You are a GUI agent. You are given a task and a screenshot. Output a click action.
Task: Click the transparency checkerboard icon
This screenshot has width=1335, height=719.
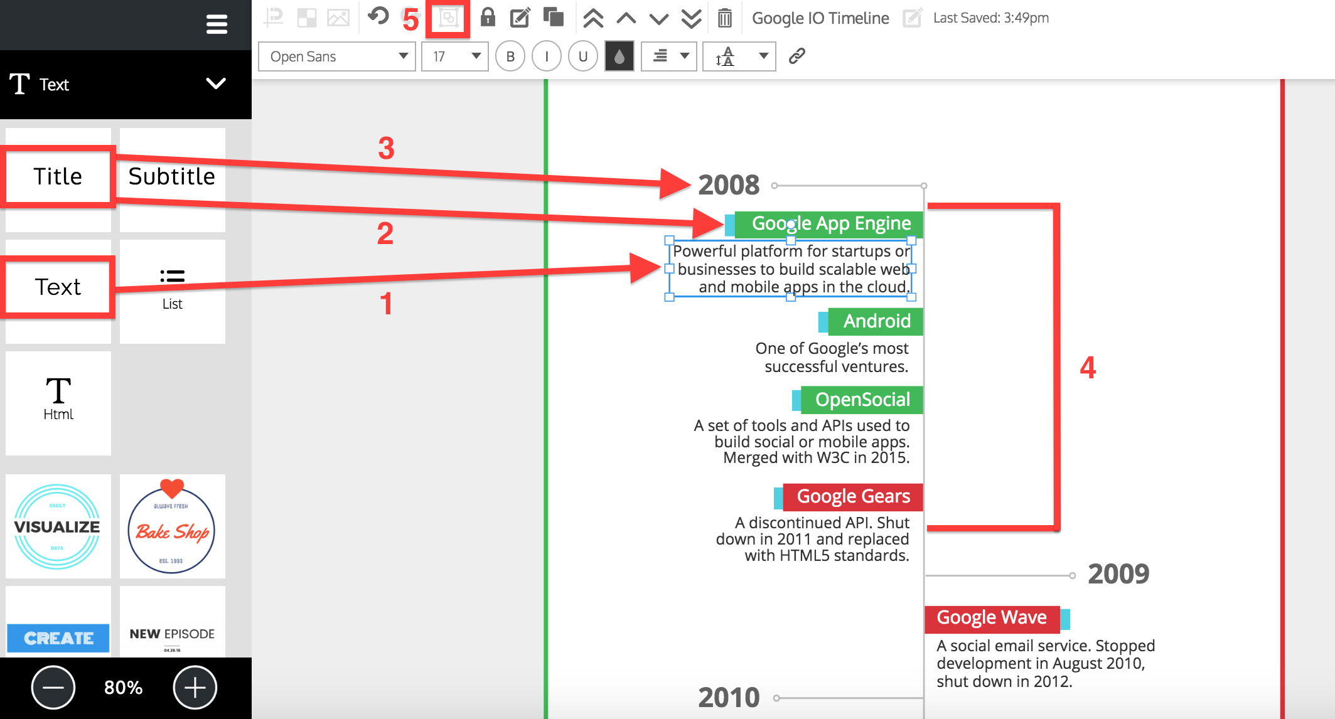click(x=306, y=18)
